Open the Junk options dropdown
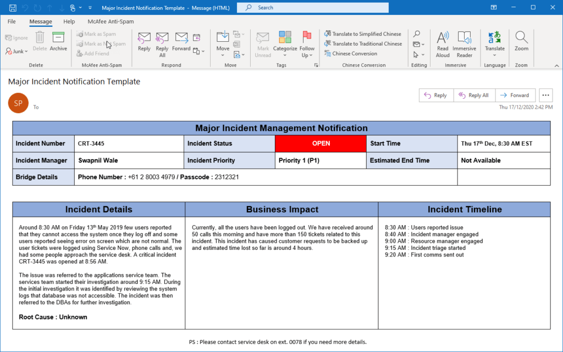Screen dimensions: 563x352 (x=16, y=51)
